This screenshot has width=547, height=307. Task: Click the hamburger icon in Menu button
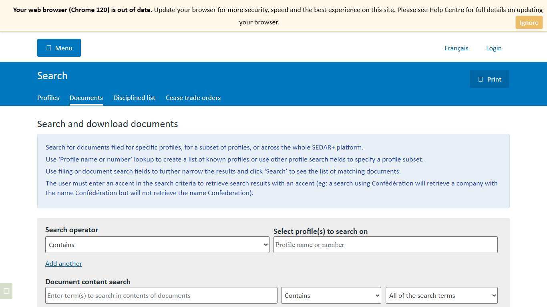(x=49, y=48)
